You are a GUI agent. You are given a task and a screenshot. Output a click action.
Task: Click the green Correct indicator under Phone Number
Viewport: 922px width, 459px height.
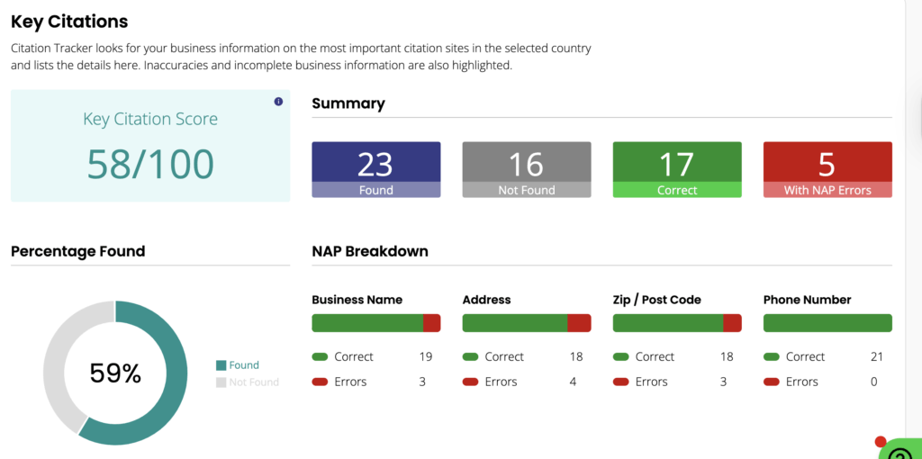[773, 357]
